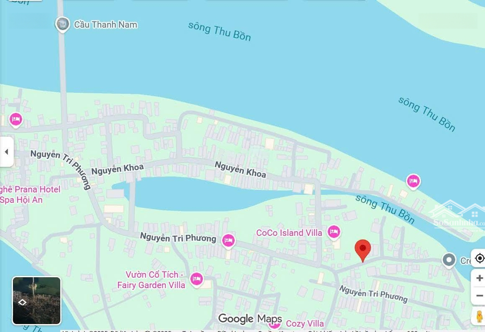Expand the collapsed side panel arrow

click(6, 152)
